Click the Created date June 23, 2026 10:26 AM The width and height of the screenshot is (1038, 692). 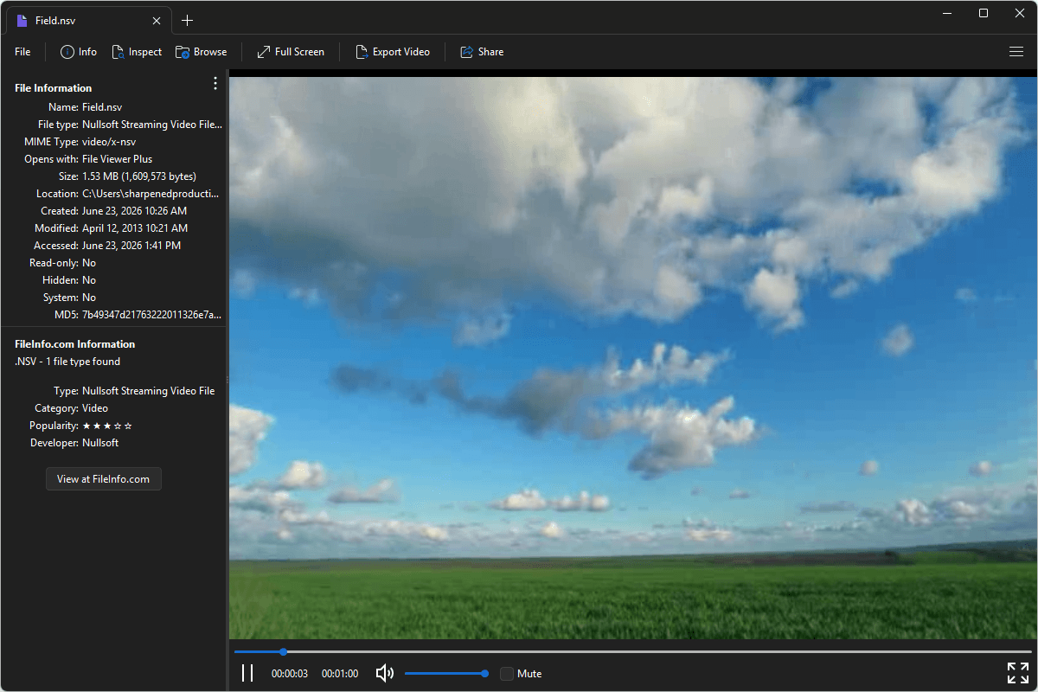134,211
